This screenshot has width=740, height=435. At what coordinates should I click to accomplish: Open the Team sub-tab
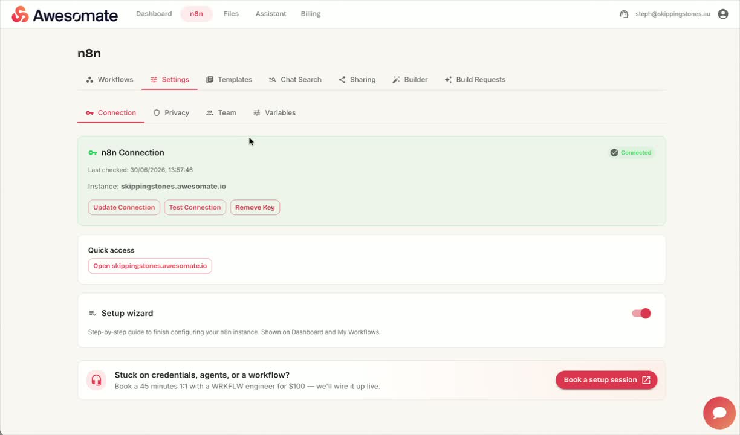coord(221,113)
